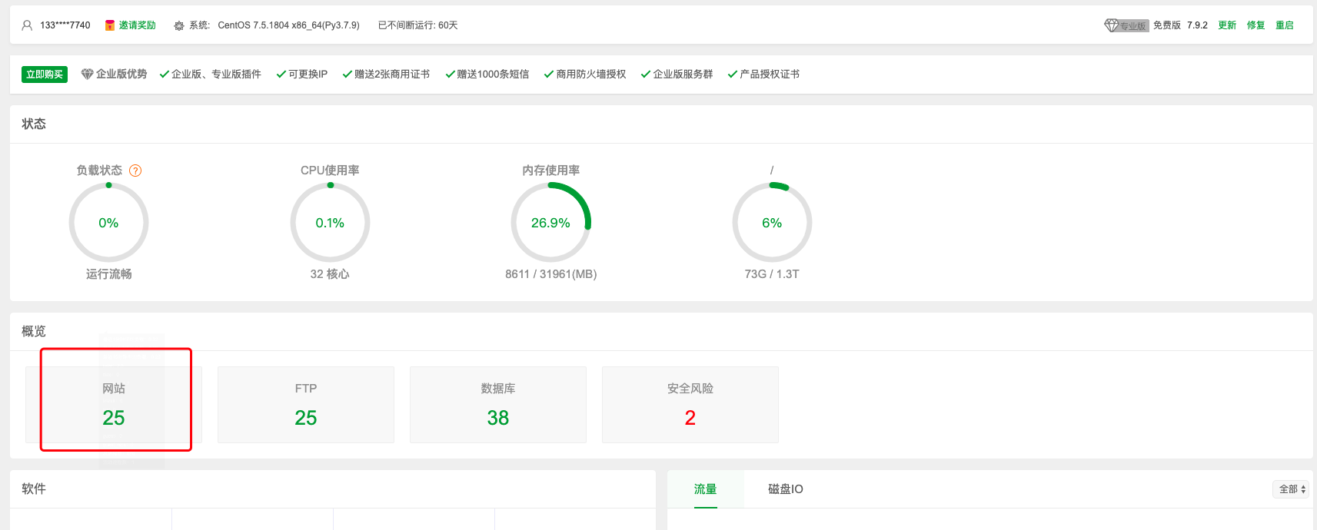Image resolution: width=1317 pixels, height=530 pixels.
Task: Click the system gear icon
Action: (179, 25)
